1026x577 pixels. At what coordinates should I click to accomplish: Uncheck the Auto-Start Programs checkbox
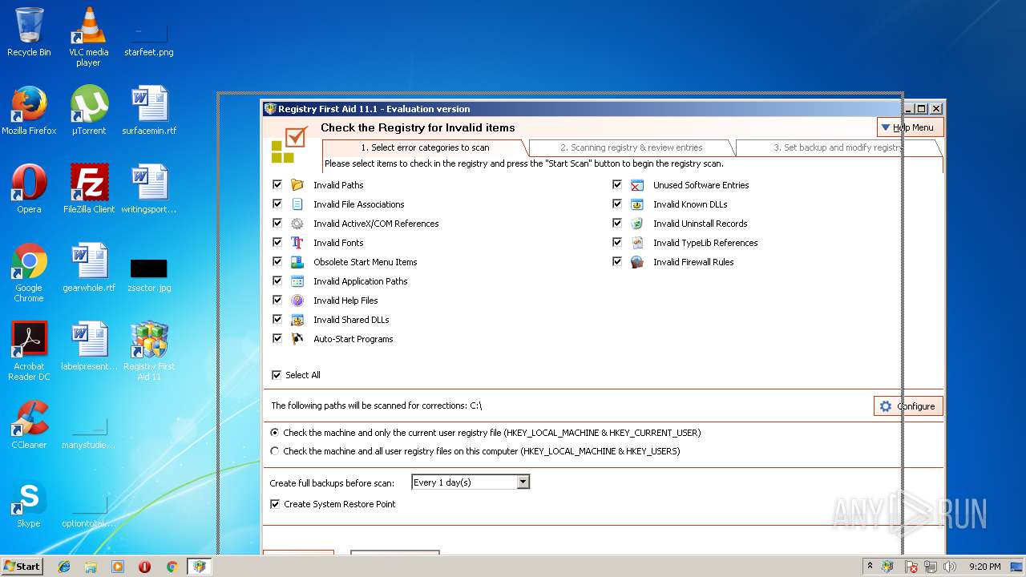pos(277,338)
